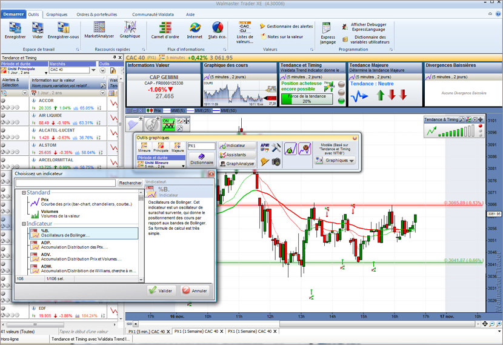
Task: Click the indicator search input field
Action: coord(65,183)
